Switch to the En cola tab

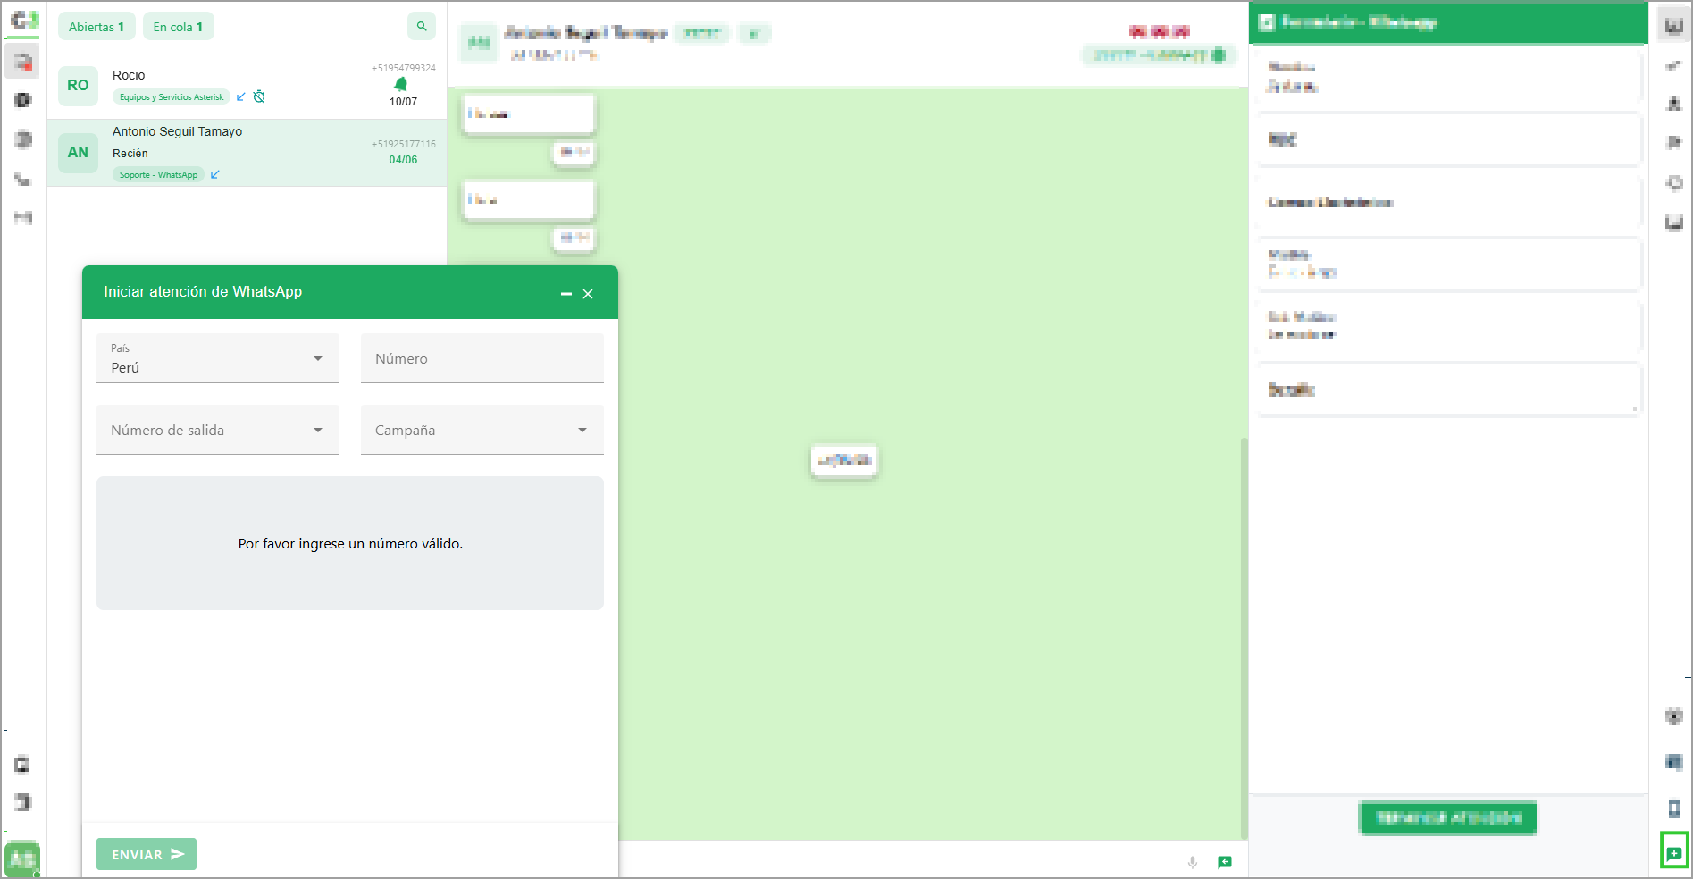coord(178,27)
